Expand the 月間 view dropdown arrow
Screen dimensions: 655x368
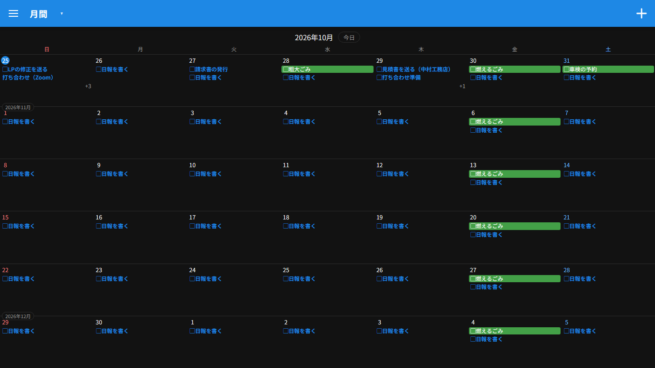[62, 13]
